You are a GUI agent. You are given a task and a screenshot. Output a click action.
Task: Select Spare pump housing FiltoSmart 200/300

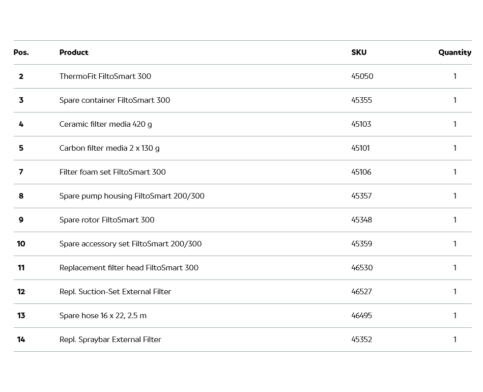(132, 196)
